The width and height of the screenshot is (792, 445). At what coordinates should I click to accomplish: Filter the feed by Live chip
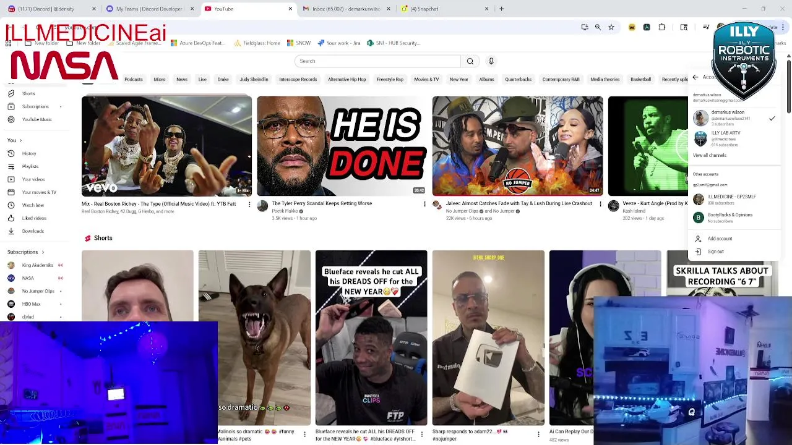click(x=202, y=79)
